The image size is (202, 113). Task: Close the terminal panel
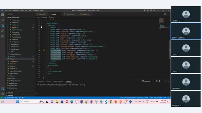[x=168, y=81]
